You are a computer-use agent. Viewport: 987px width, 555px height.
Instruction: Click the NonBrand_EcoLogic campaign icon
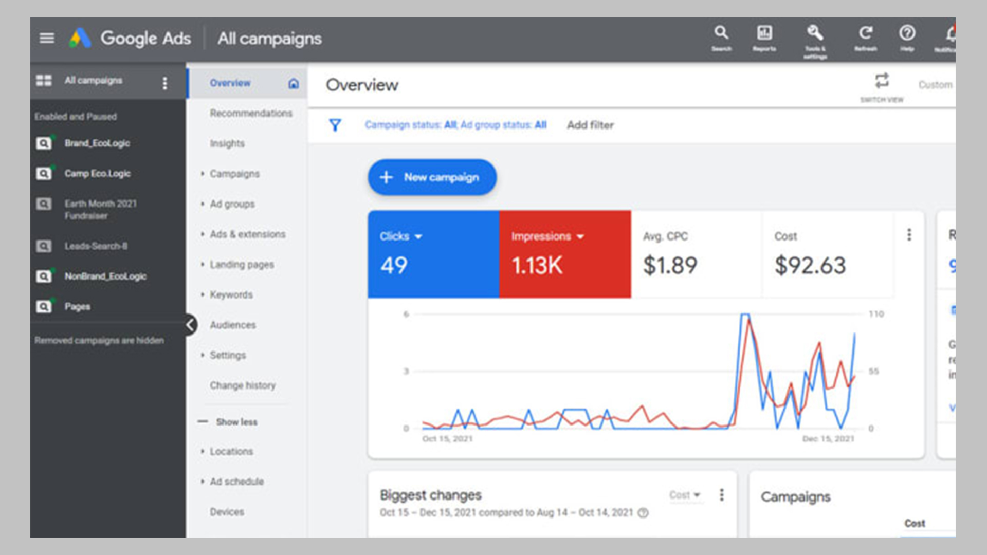tap(44, 276)
